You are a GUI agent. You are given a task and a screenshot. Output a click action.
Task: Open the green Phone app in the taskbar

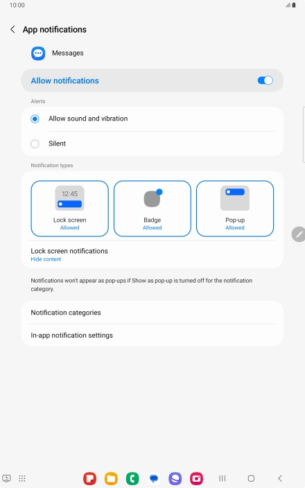point(132,478)
